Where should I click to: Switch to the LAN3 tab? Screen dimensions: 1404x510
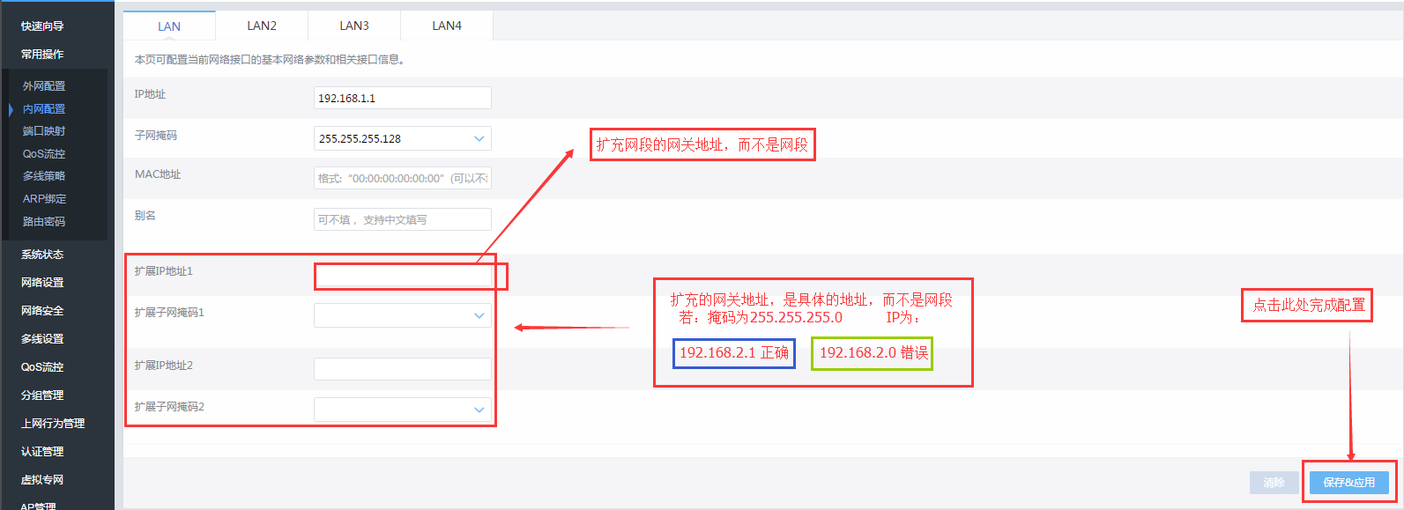tap(354, 26)
